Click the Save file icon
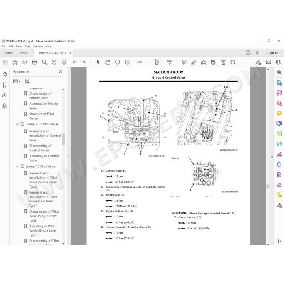Viewport: 284px width, 284px height. [x=5, y=62]
